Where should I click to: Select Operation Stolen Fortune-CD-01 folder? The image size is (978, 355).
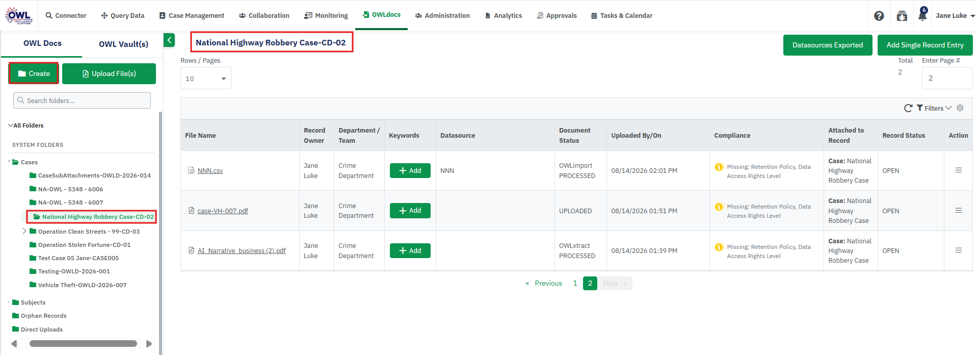[x=84, y=244]
